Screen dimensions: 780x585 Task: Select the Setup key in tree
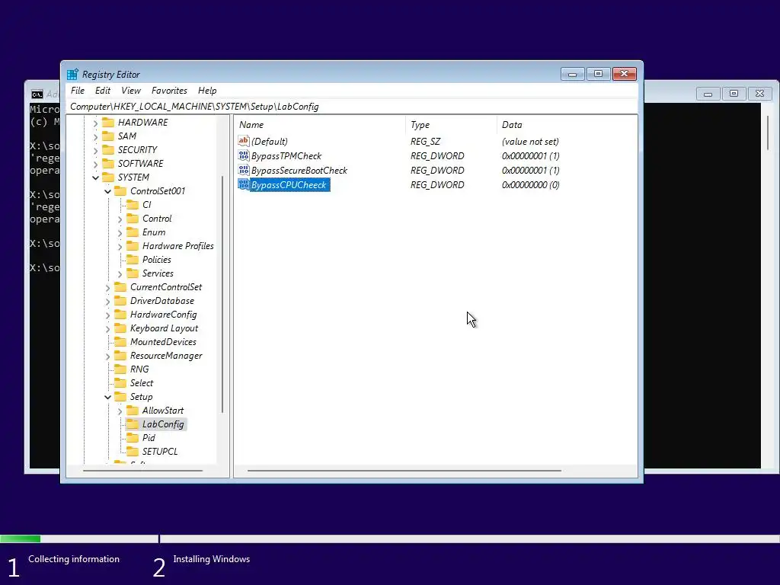(141, 396)
